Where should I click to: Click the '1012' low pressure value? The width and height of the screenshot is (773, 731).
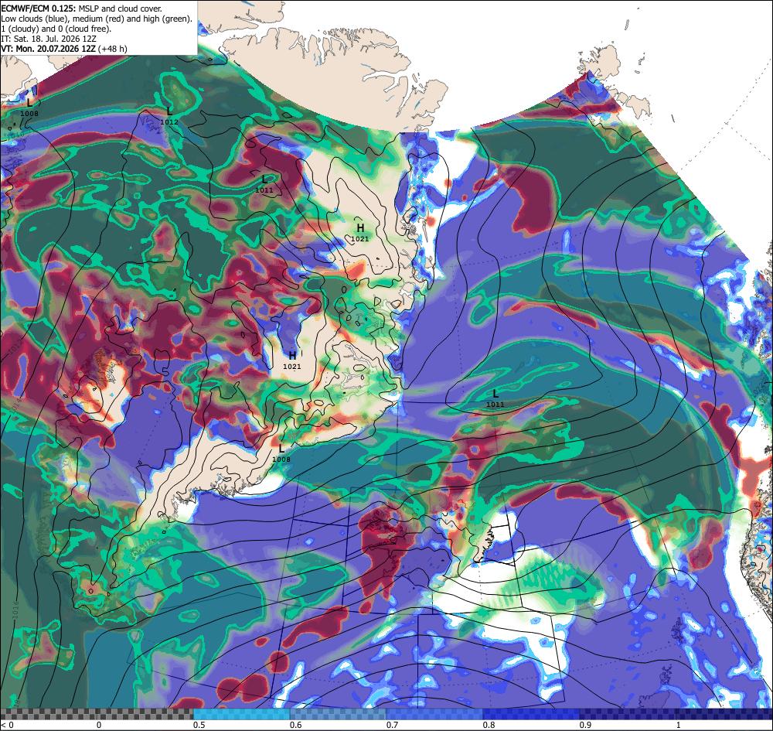point(169,122)
